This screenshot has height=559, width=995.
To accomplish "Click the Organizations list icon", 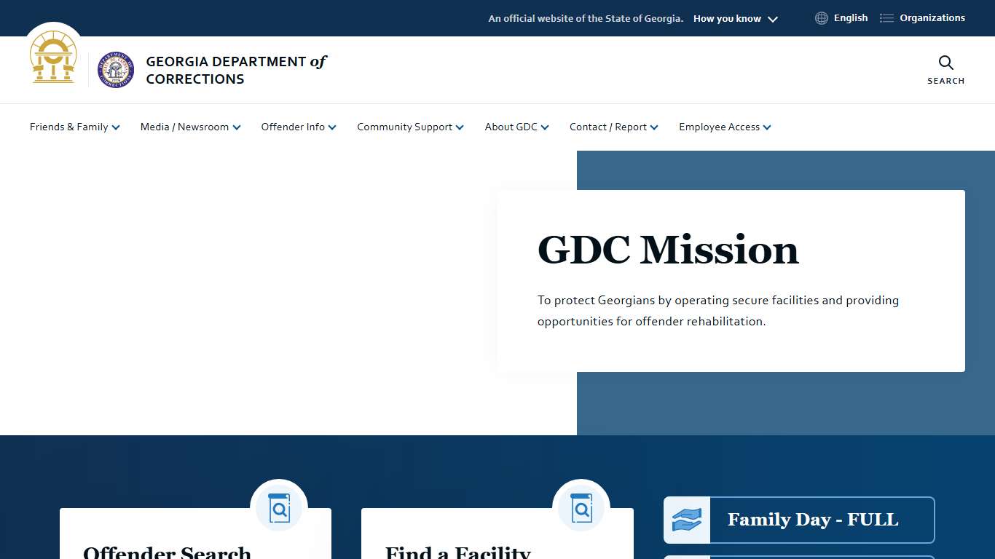I will point(886,17).
